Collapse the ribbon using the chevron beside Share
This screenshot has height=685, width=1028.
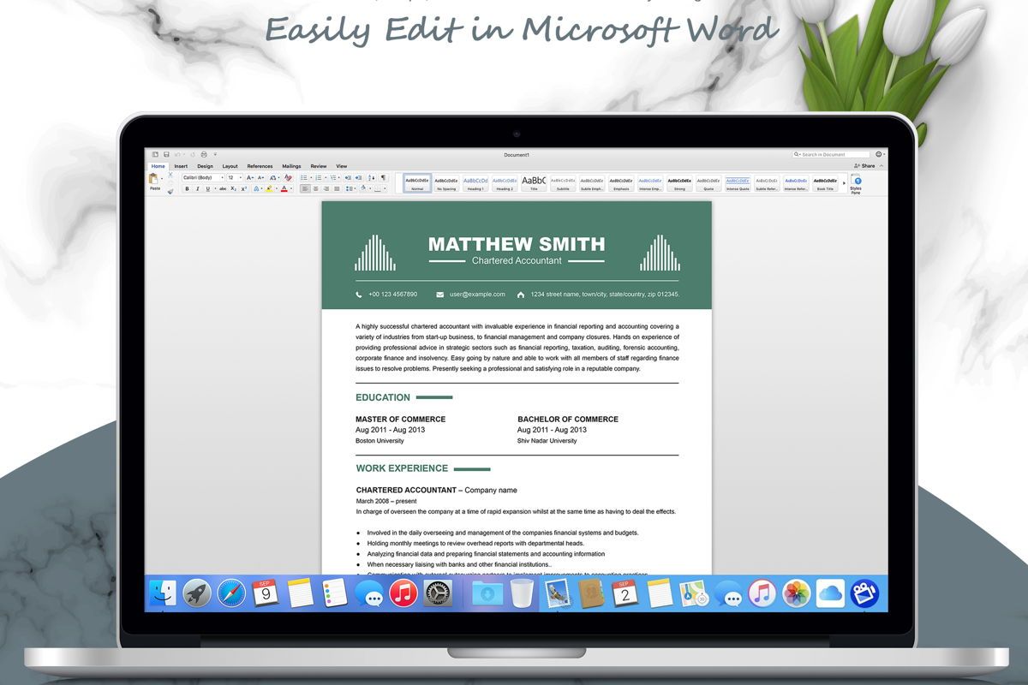(x=882, y=165)
